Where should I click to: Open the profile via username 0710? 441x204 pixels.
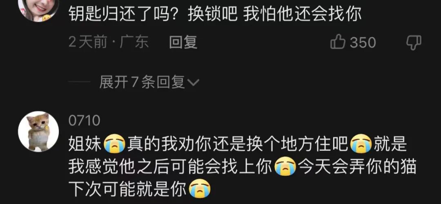coord(85,121)
